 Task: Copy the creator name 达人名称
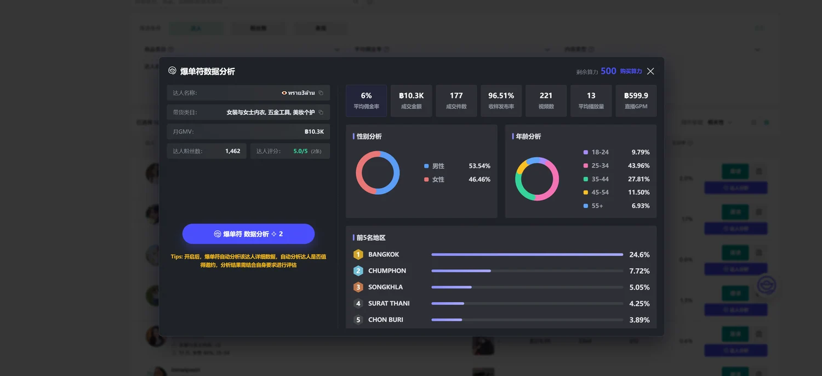point(321,93)
